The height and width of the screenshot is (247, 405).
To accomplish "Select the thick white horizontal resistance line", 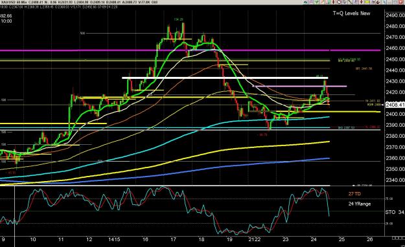I will pos(225,78).
